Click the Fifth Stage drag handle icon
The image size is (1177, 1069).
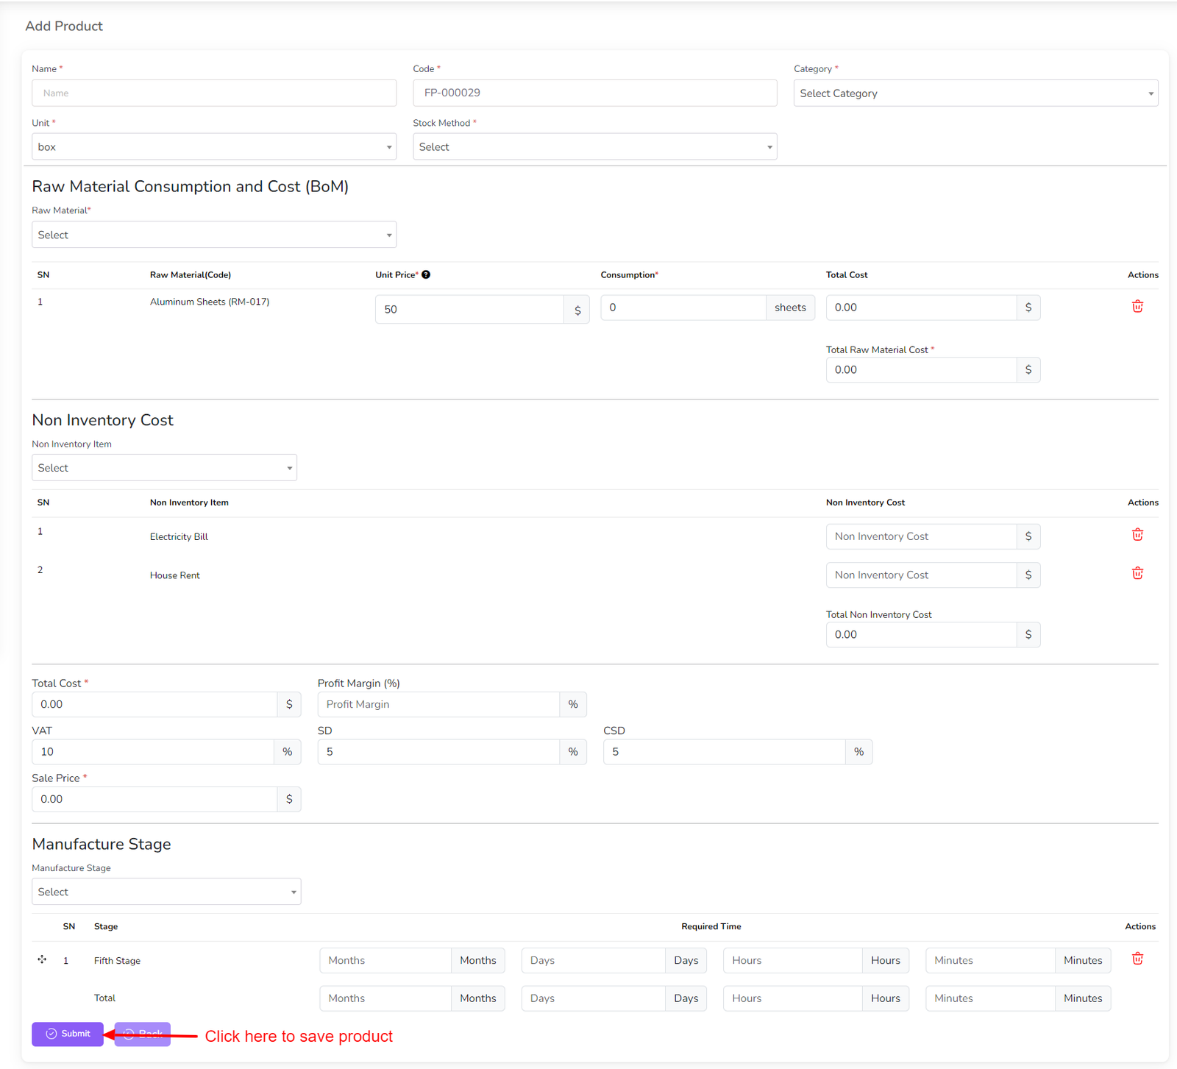(x=42, y=959)
